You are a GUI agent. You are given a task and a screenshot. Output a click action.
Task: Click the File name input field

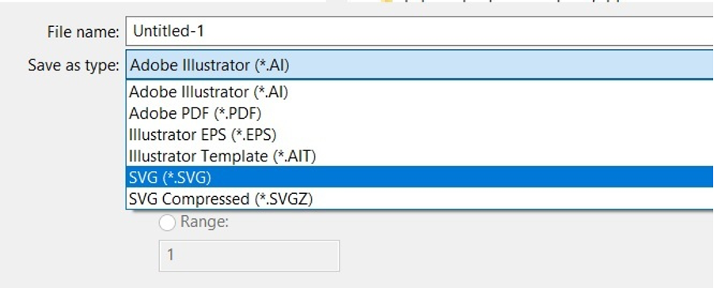[420, 31]
